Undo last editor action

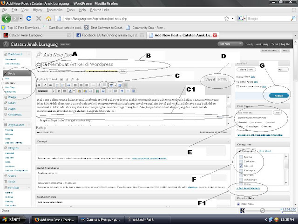coord(122,91)
